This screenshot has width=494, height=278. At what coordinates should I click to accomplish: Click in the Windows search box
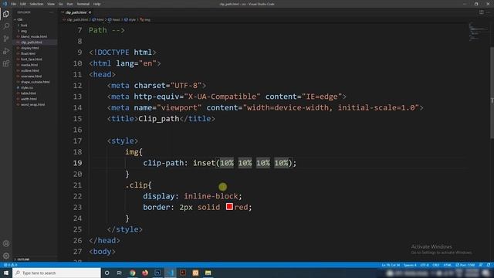coord(56,273)
